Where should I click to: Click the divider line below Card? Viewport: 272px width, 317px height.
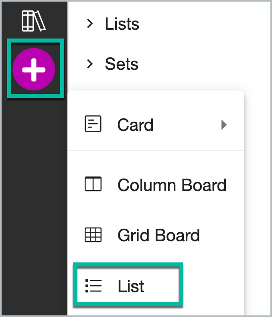pyautogui.click(x=156, y=150)
